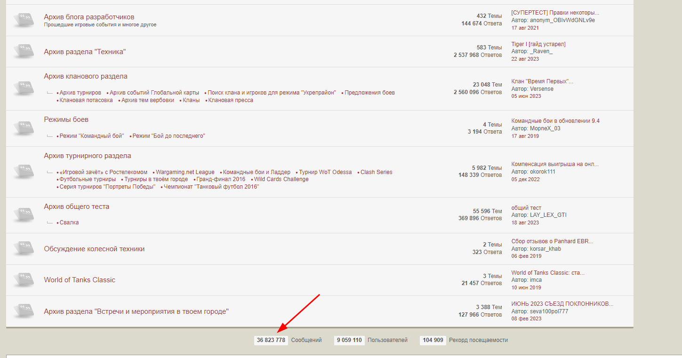This screenshot has height=358, width=682.
Task: Click forum icon beside World of Tanks Classic
Action: 24,280
